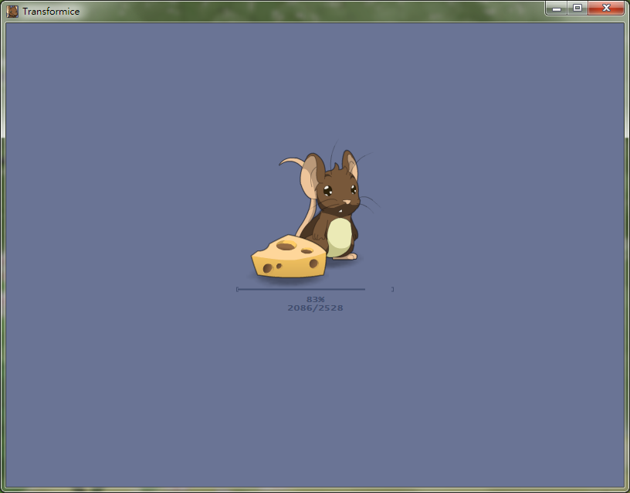Click the mouse's large left ear
The height and width of the screenshot is (493, 630).
click(x=312, y=177)
